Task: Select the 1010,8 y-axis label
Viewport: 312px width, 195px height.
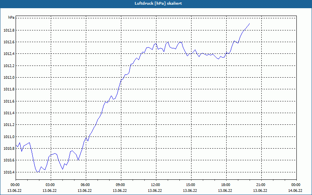Action: pos(9,149)
